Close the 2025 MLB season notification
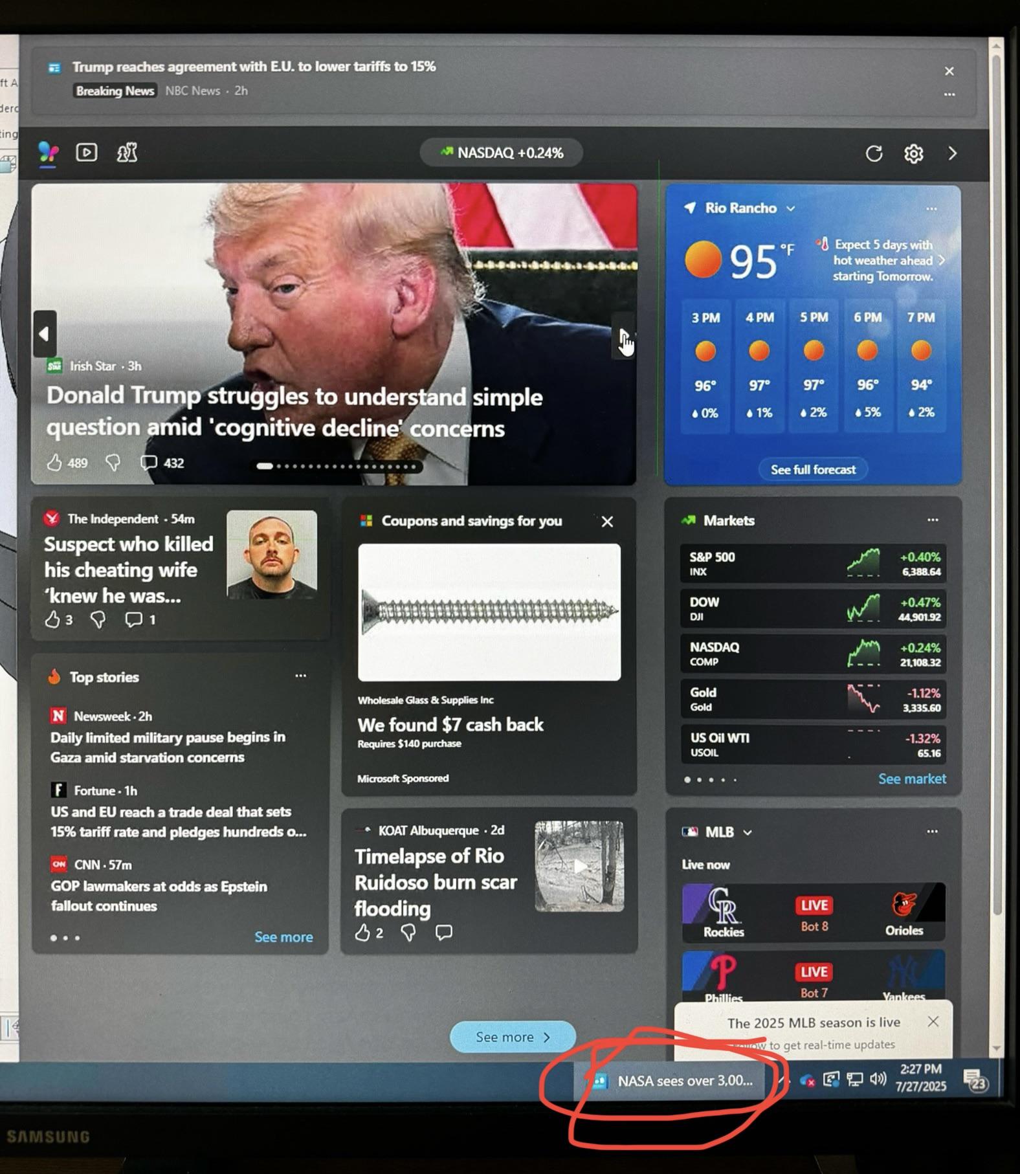This screenshot has height=1174, width=1020. [x=933, y=1021]
